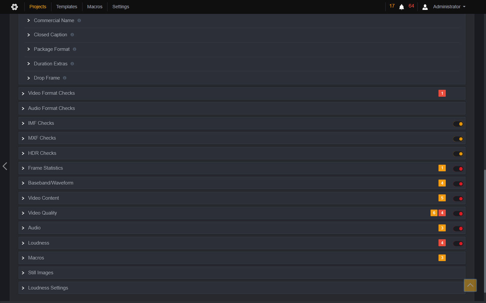Click orange badge 6 on Video Quality
Screen dimensions: 486x303
point(434,213)
